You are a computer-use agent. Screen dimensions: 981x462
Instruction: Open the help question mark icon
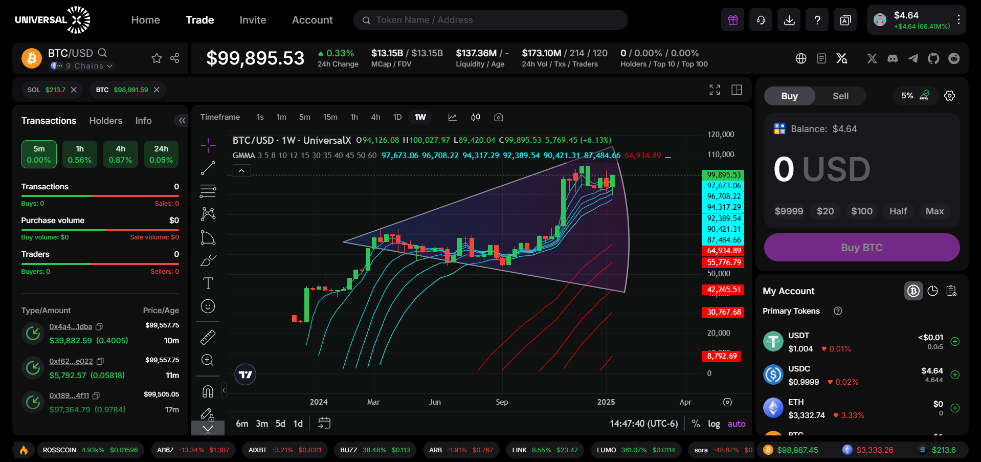(817, 20)
